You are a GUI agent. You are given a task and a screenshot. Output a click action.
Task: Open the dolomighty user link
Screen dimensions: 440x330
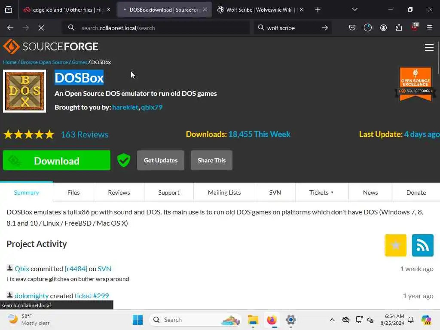coord(32,296)
